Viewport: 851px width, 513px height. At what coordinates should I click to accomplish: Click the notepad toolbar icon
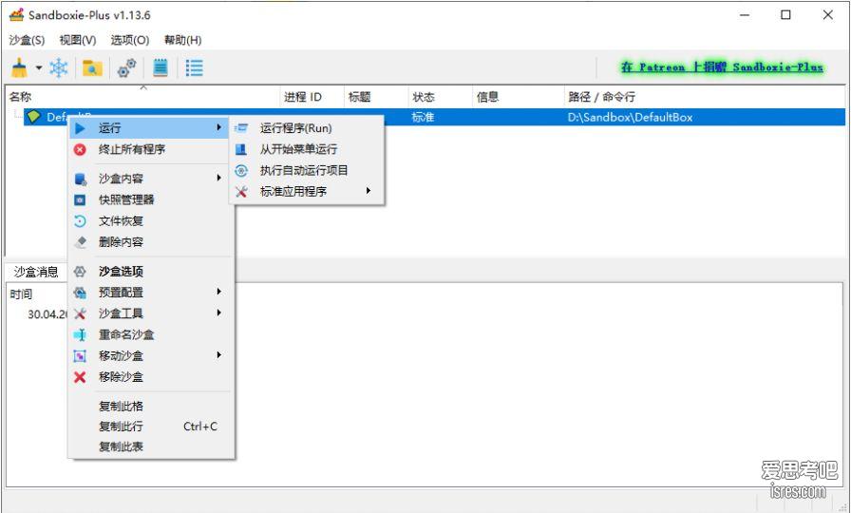pos(161,67)
